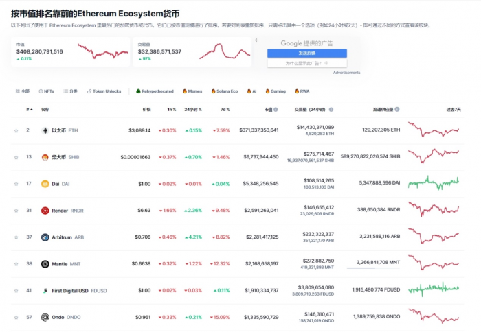Viewport: 481px width, 332px height.
Task: Open volume chart card $32,386,571,537
Action: (x=192, y=51)
